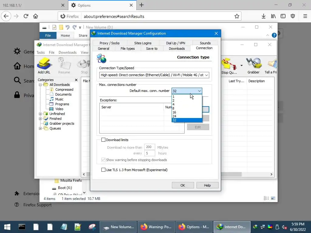The height and width of the screenshot is (233, 311).
Task: Click the Firefox home button
Action: click(x=36, y=16)
